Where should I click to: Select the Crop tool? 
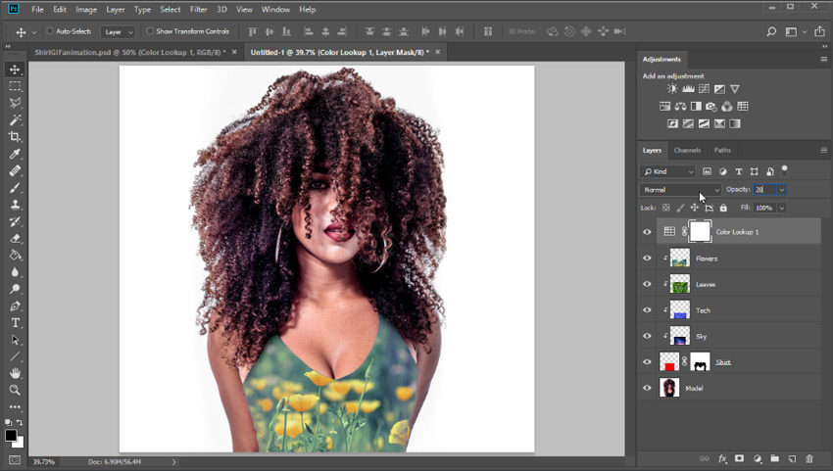15,136
